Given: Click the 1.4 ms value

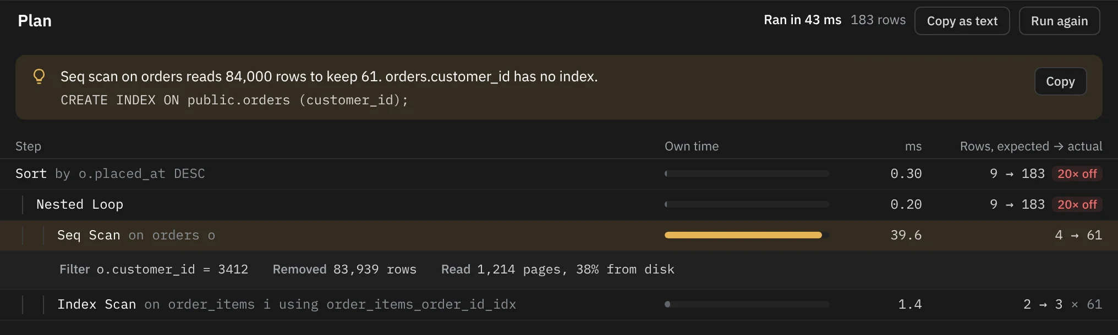Looking at the screenshot, I should click(909, 305).
